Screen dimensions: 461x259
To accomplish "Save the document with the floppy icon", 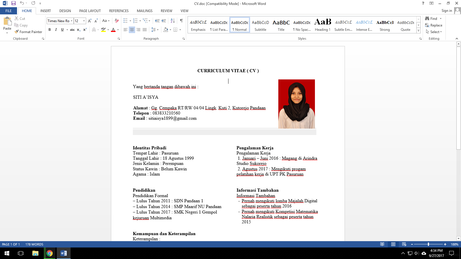I will coord(14,3).
